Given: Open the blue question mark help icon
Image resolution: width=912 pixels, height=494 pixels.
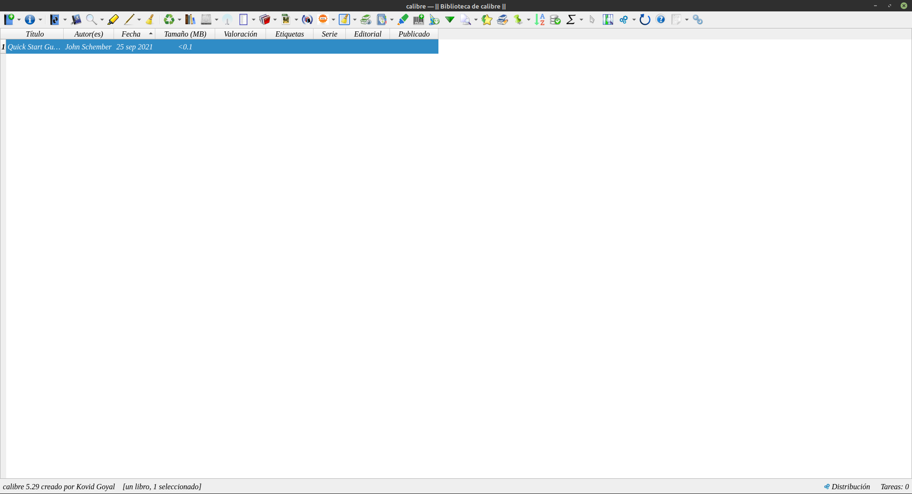Looking at the screenshot, I should coord(661,19).
